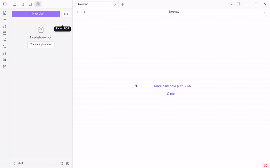Select the New tab tab label
The image size is (270, 168).
83,4
